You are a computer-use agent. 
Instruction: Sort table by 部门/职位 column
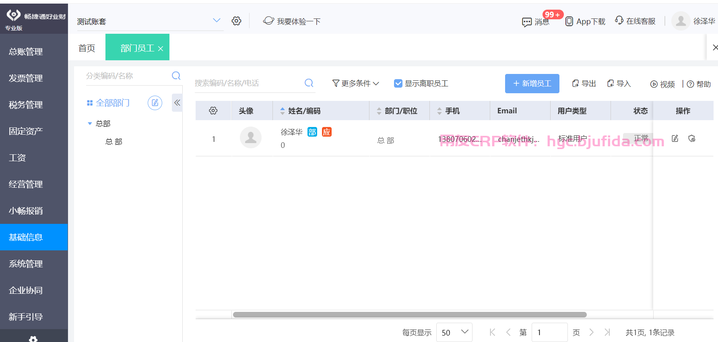click(379, 111)
